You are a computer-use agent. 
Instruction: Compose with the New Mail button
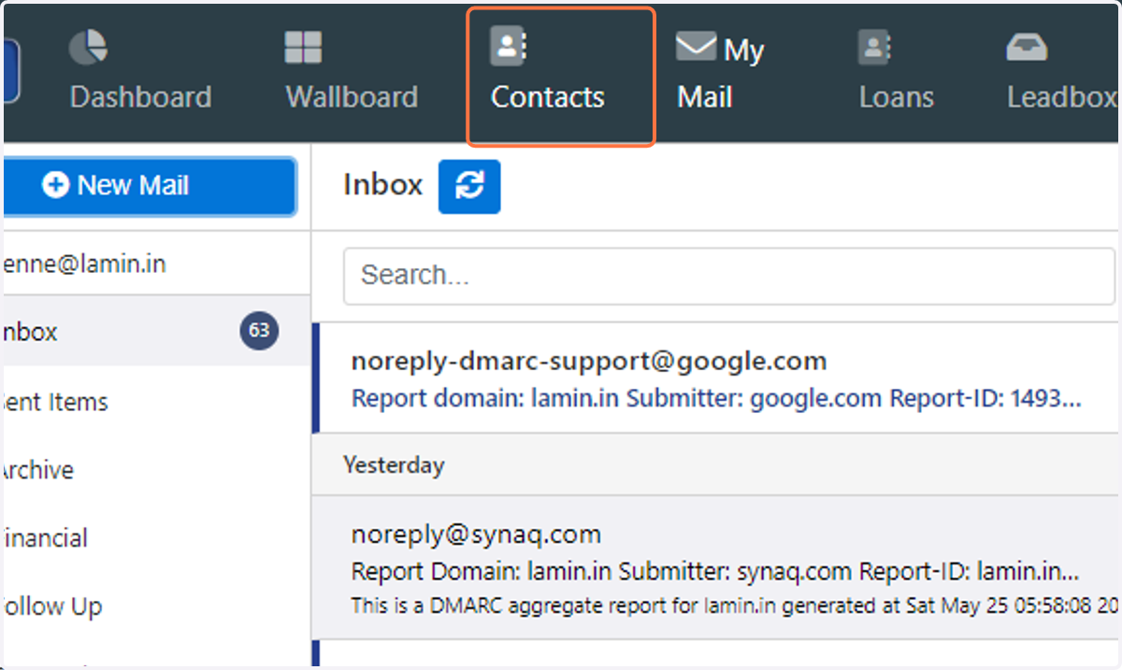(x=150, y=186)
